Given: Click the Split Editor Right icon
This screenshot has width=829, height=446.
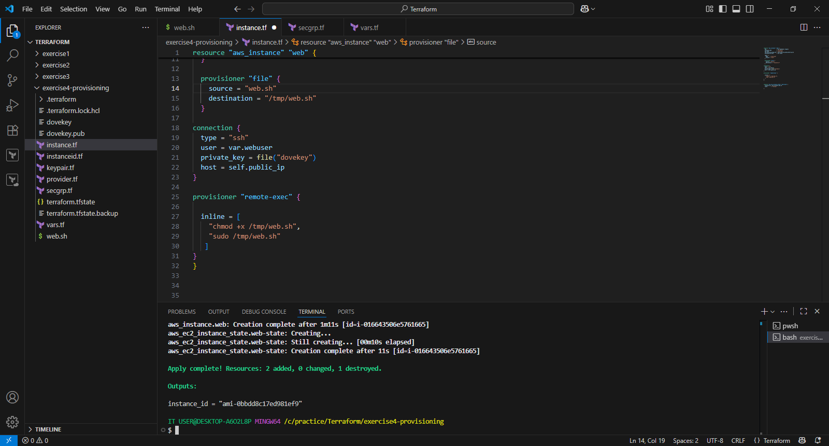Looking at the screenshot, I should click(804, 27).
